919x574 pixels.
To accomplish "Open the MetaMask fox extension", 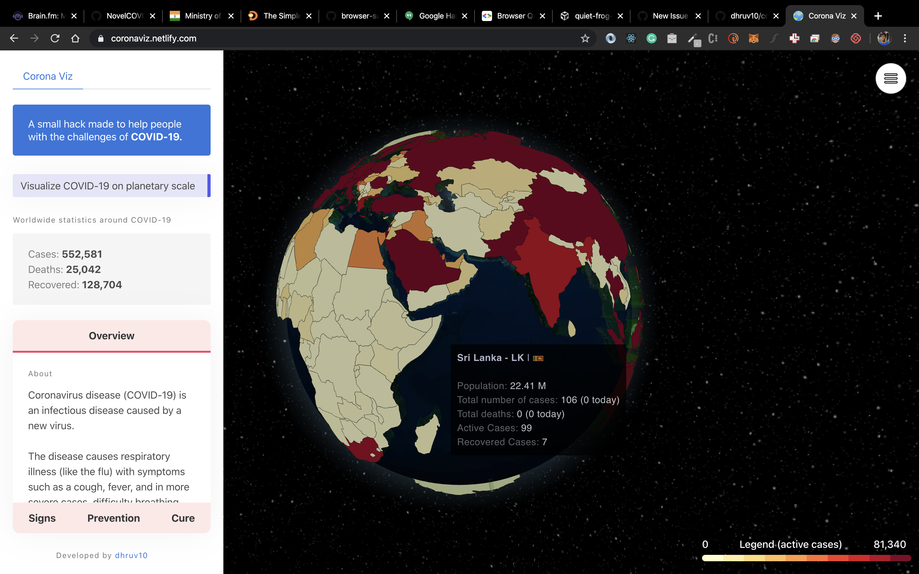I will (x=754, y=38).
